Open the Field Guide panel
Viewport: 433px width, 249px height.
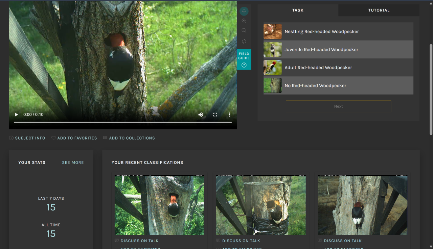(244, 59)
